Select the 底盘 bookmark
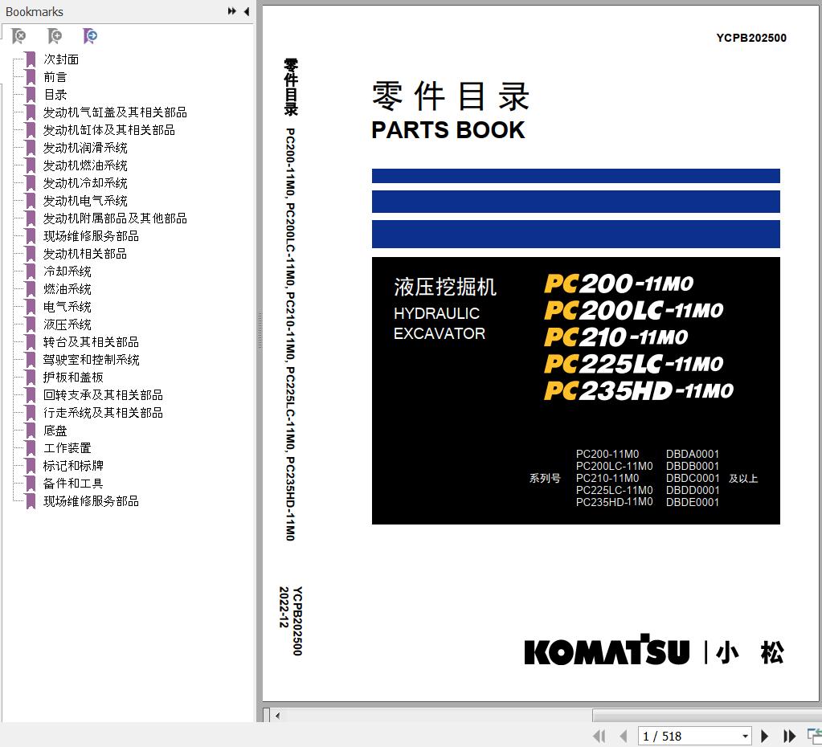Screen dimensions: 822x747 tap(55, 431)
